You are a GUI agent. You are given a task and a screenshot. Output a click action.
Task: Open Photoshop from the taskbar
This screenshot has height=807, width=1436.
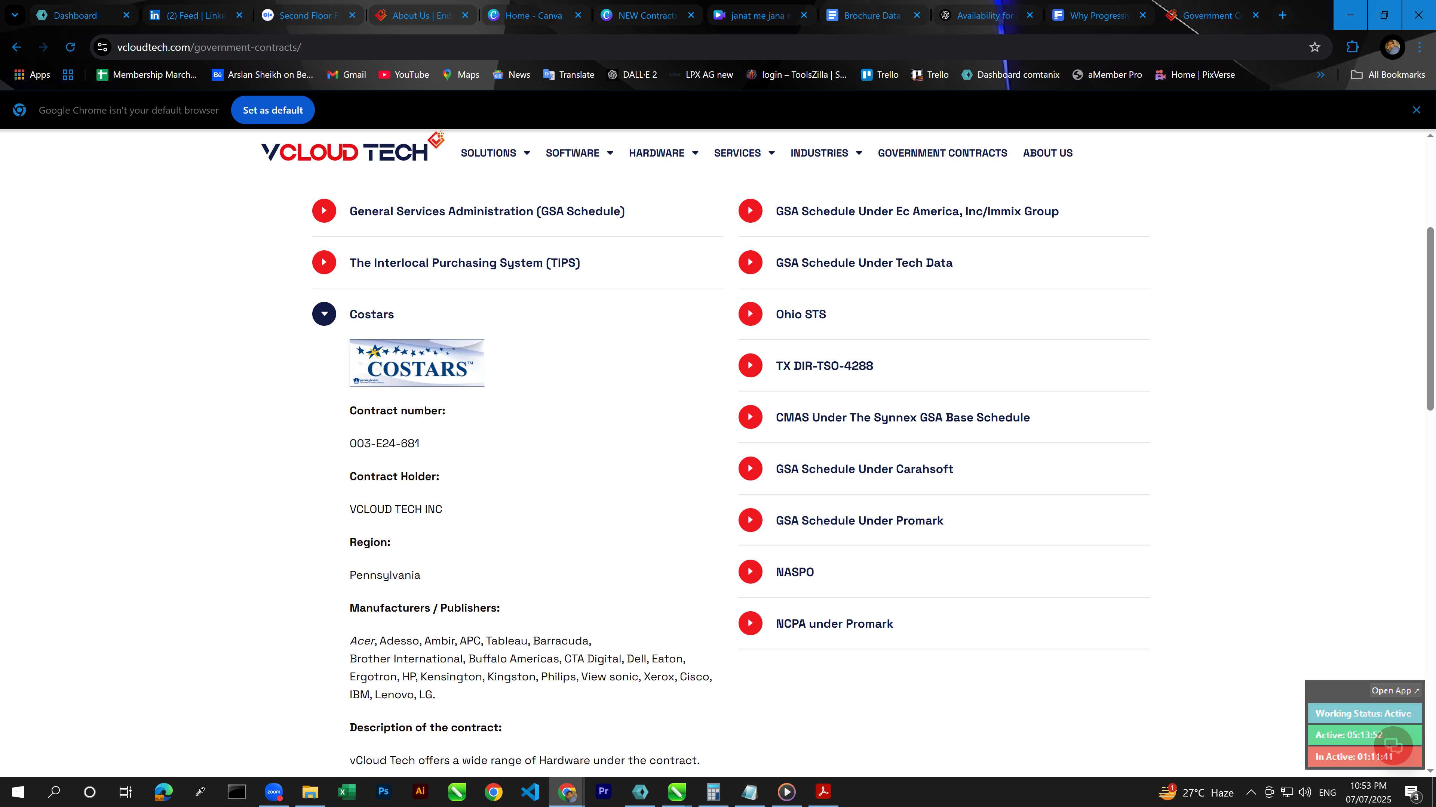[383, 792]
